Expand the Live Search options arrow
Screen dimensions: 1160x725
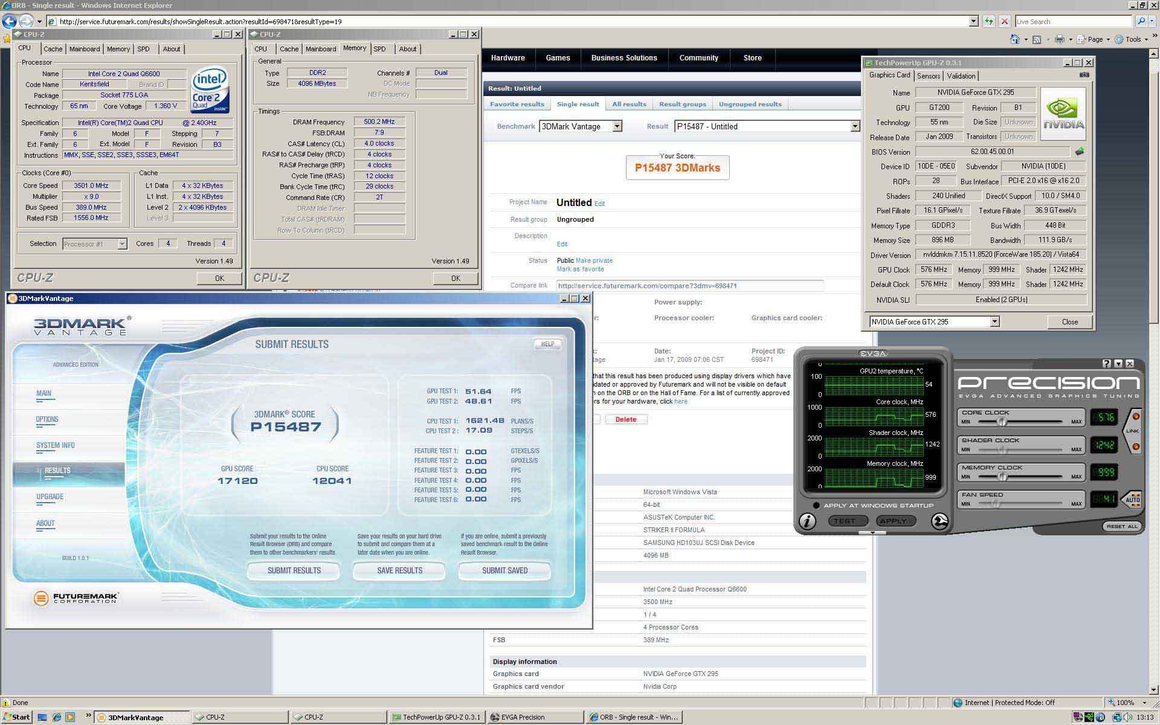(1153, 21)
